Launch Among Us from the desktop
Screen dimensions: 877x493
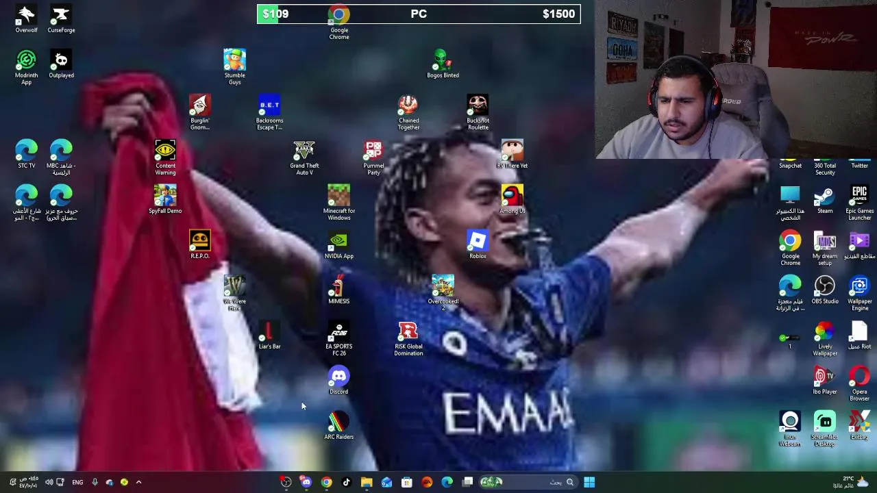coord(512,201)
